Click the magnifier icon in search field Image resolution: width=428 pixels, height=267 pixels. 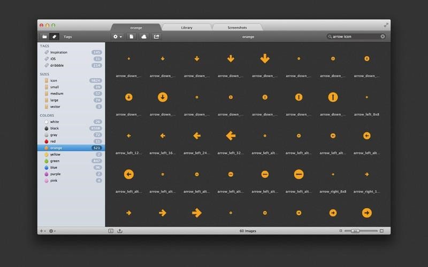(330, 36)
